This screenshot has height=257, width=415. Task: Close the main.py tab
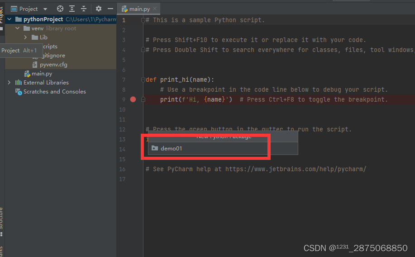click(155, 9)
